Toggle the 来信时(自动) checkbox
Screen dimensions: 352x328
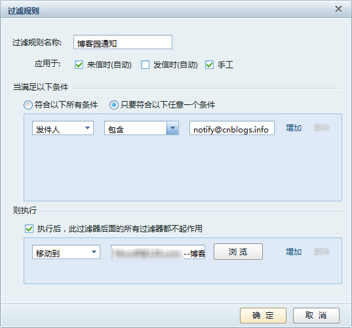[x=79, y=65]
